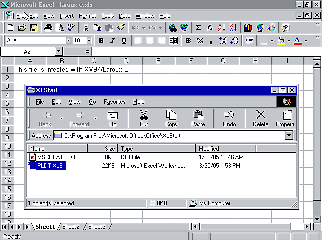Switch to the Sheet3 tab
Image resolution: width=322 pixels, height=241 pixels.
tap(97, 227)
